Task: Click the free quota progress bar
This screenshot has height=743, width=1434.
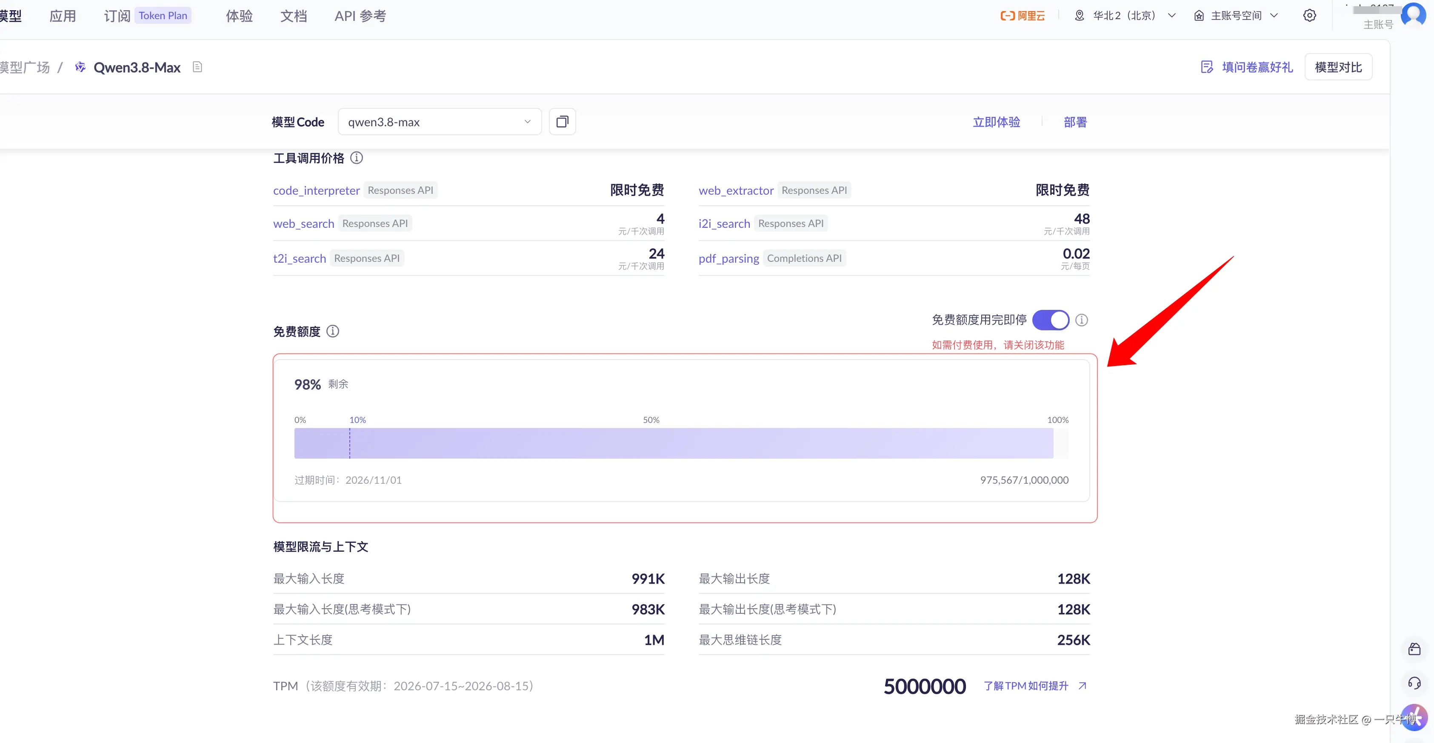Action: click(x=681, y=443)
